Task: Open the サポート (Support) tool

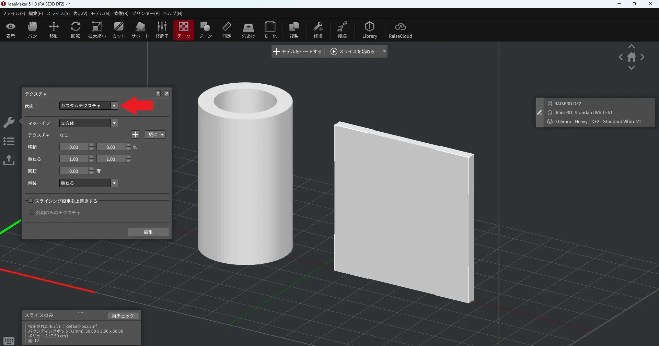Action: [140, 30]
